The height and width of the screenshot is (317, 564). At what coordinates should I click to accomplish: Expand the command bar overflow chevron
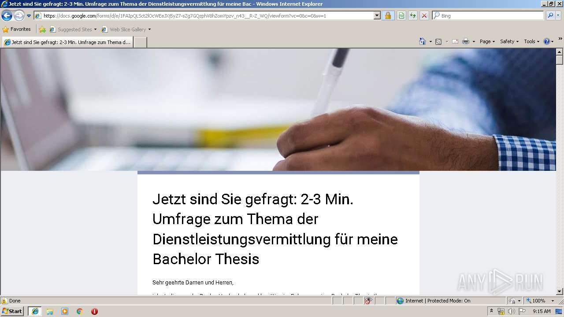click(560, 39)
